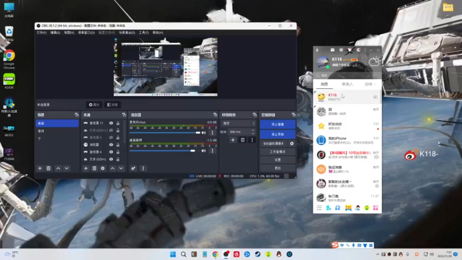Remove selected scene with Scenes trash icon
The image size is (462, 260).
[49, 168]
